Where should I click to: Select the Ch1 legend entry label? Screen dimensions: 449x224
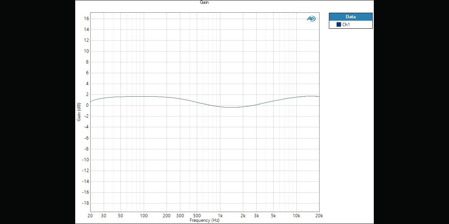point(346,25)
